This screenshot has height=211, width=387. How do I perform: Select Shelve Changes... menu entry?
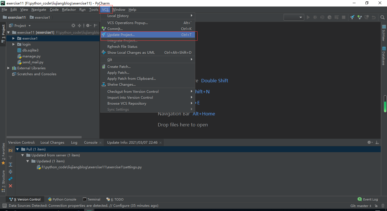click(148, 85)
